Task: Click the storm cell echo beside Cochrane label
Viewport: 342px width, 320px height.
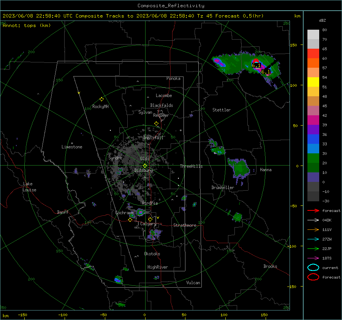Action: (141, 212)
